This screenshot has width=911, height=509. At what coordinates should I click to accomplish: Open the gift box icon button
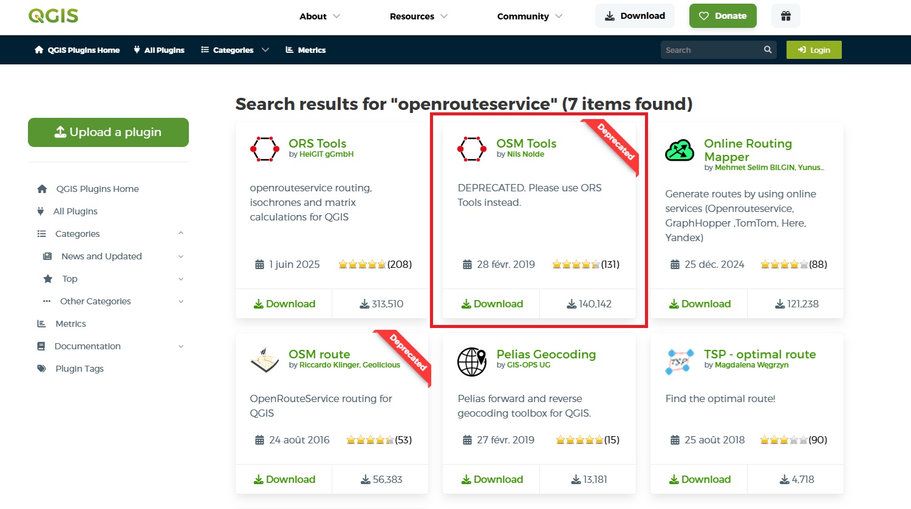click(786, 16)
